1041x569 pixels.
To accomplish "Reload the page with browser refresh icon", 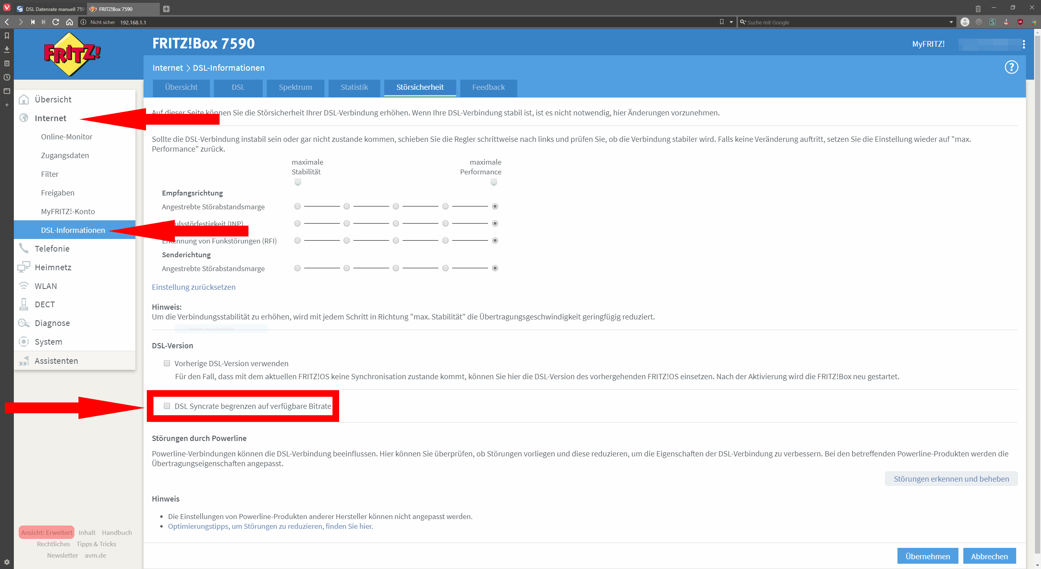I will tap(56, 22).
